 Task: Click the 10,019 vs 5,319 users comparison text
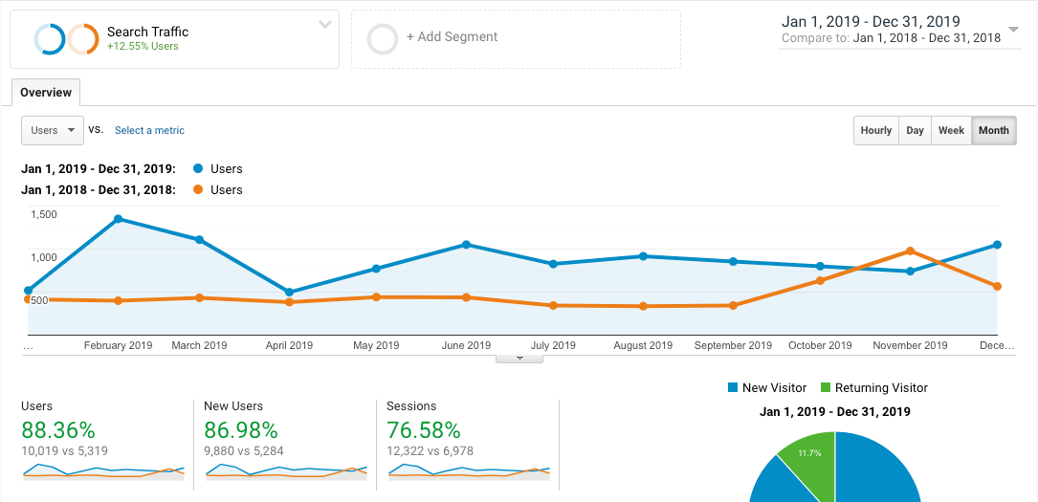64,451
